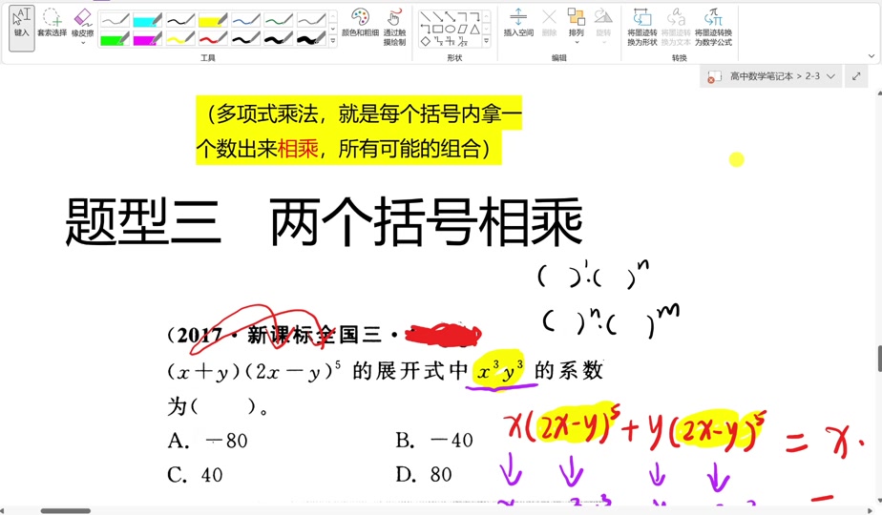Pick the yellow highlighter in the top row
Viewport: 882px width, 515px height.
point(213,21)
